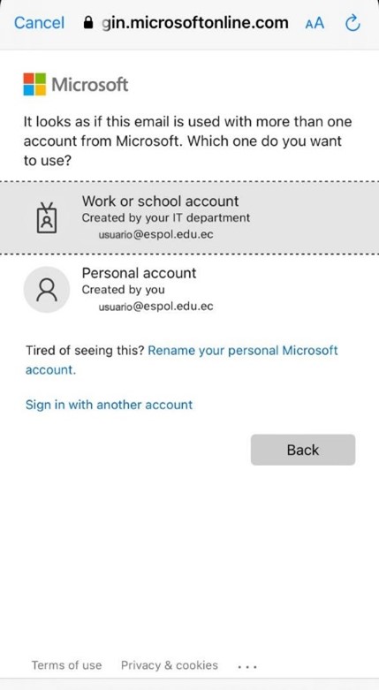The height and width of the screenshot is (690, 379).
Task: Expand the three-dot more options footer
Action: click(247, 666)
